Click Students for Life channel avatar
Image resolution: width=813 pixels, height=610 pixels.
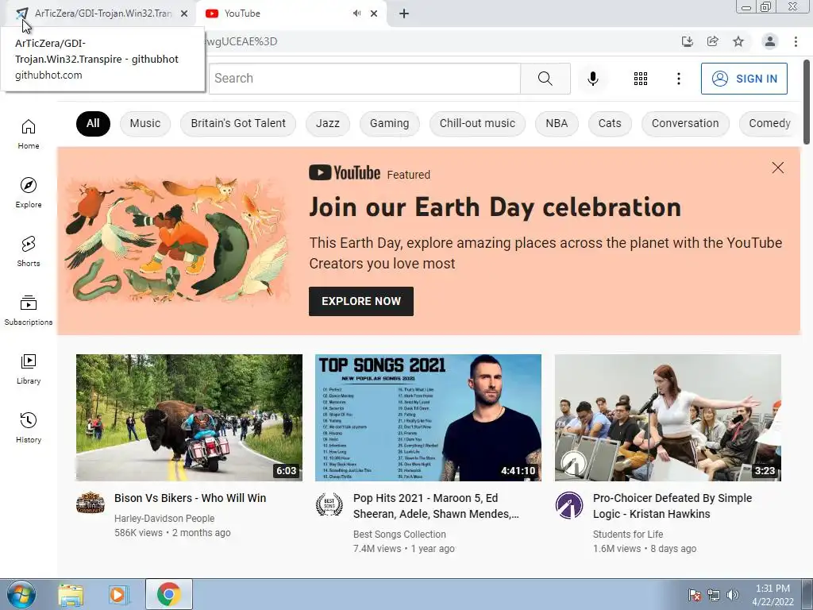(x=569, y=504)
